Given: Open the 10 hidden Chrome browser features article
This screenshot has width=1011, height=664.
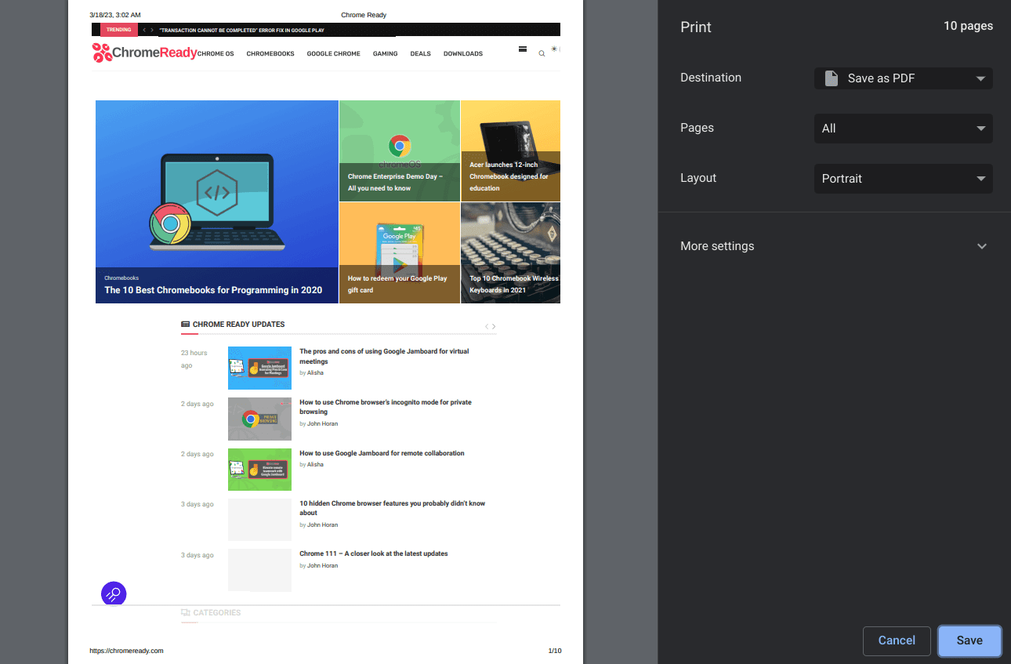Looking at the screenshot, I should (392, 508).
